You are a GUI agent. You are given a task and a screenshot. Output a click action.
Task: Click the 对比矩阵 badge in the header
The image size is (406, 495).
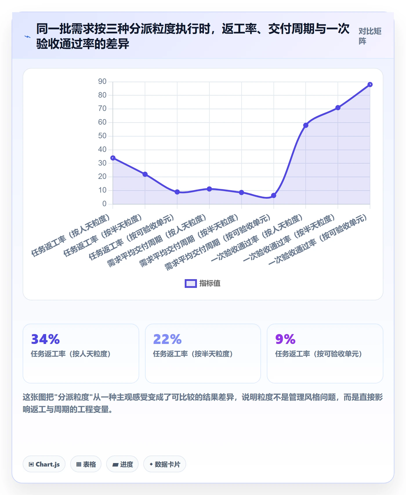point(370,36)
